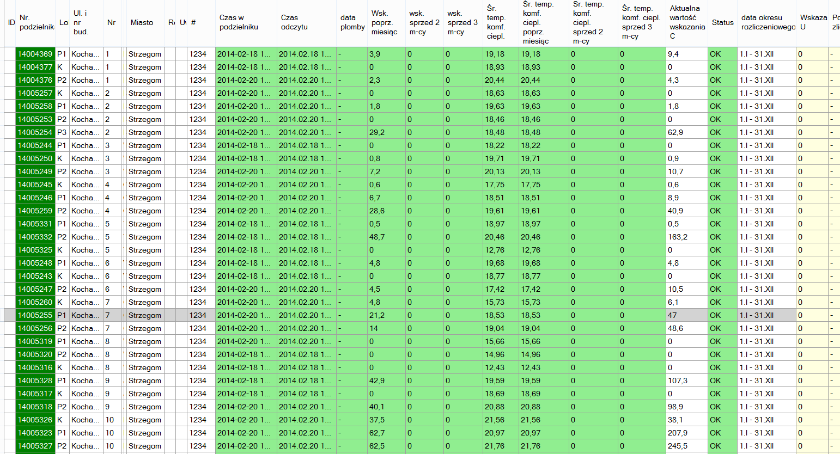Select cell with number 14005246

pos(35,198)
